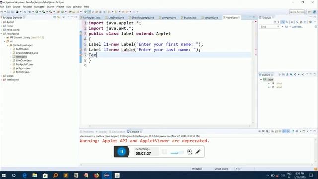Click the Activate link in Task List
318x179 pixels.
[297, 27]
